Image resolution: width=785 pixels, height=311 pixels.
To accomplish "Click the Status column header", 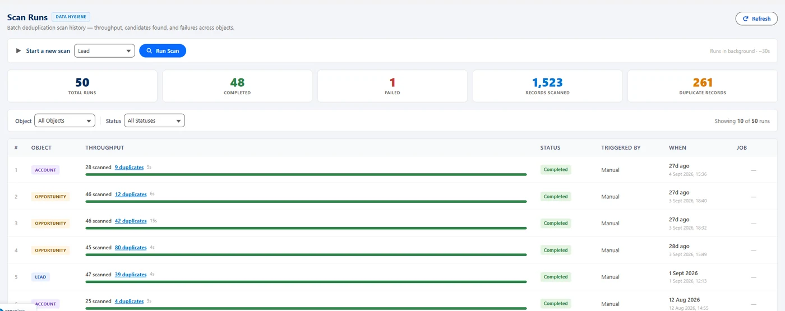I will pyautogui.click(x=550, y=148).
